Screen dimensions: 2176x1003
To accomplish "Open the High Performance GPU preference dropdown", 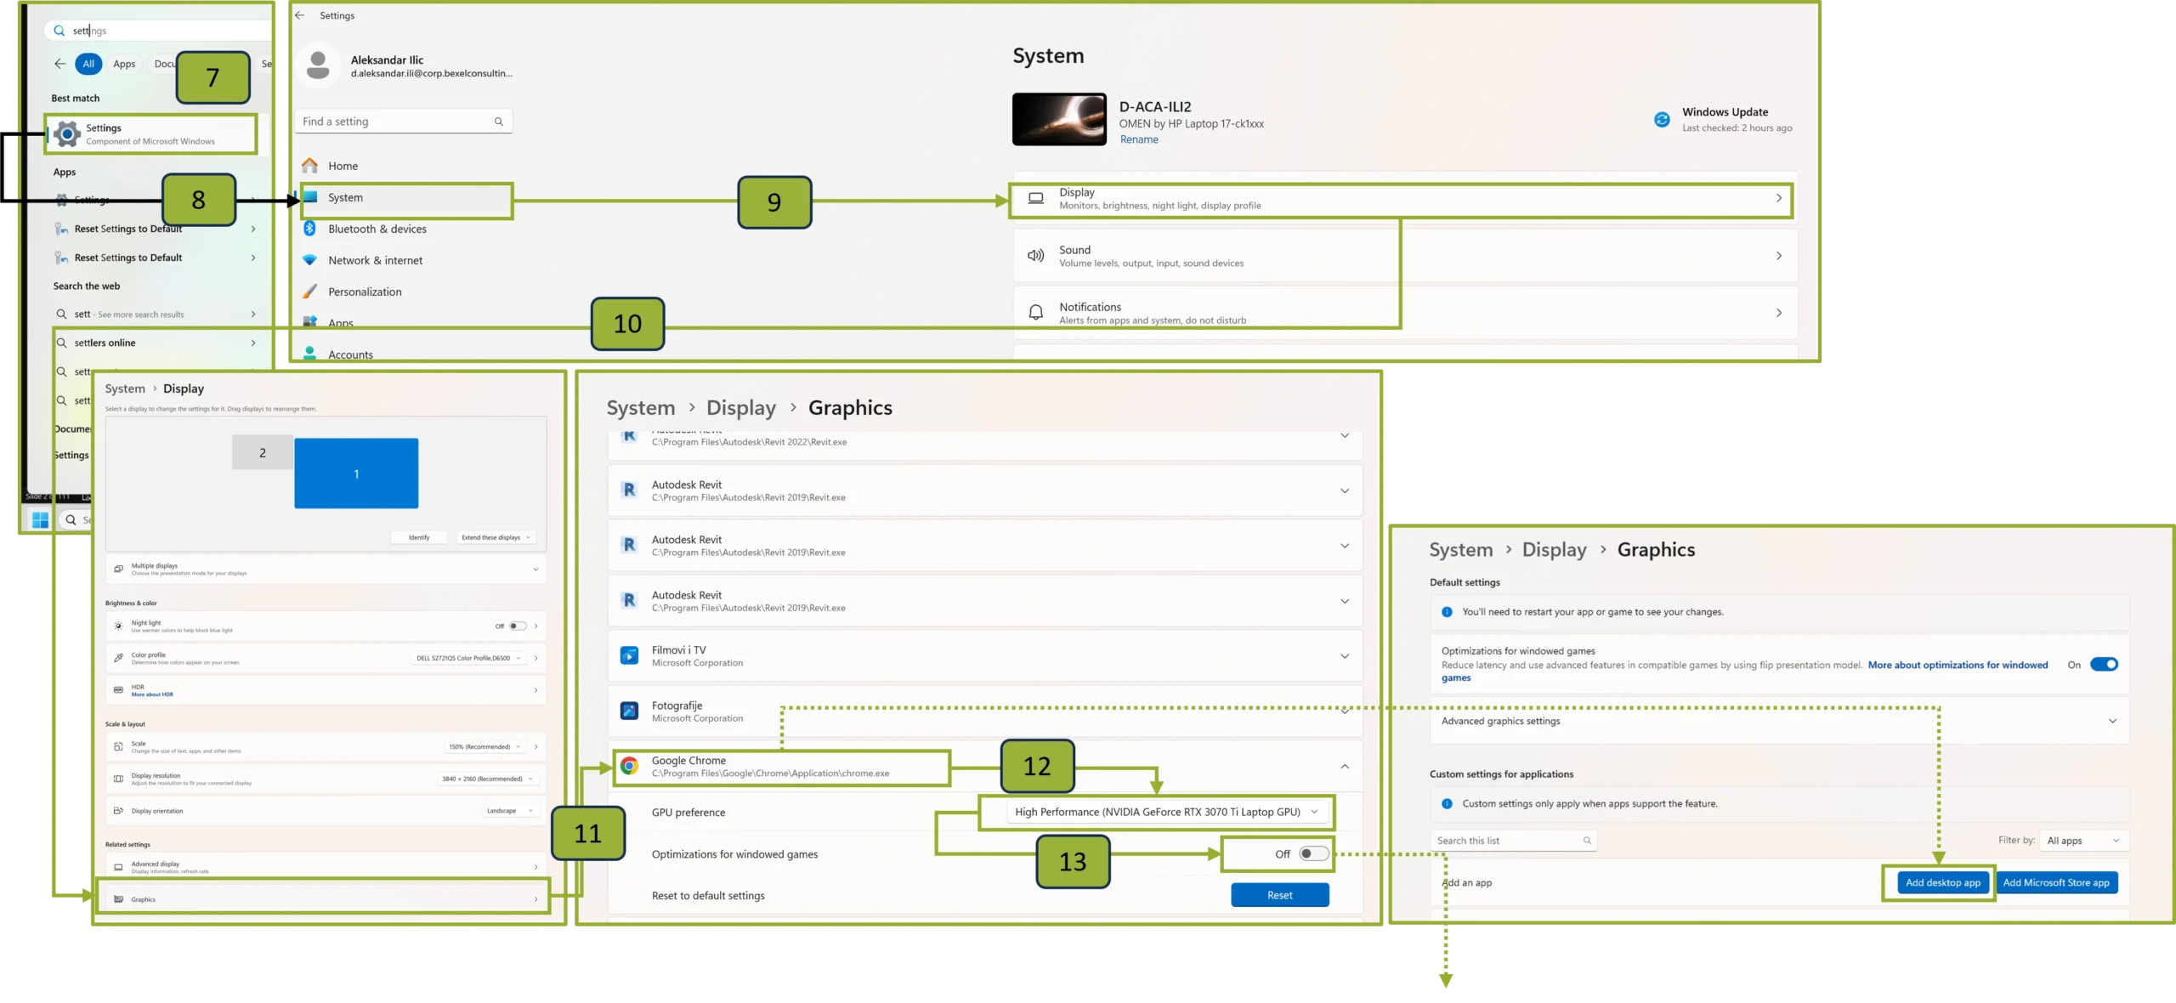I will click(x=1166, y=812).
